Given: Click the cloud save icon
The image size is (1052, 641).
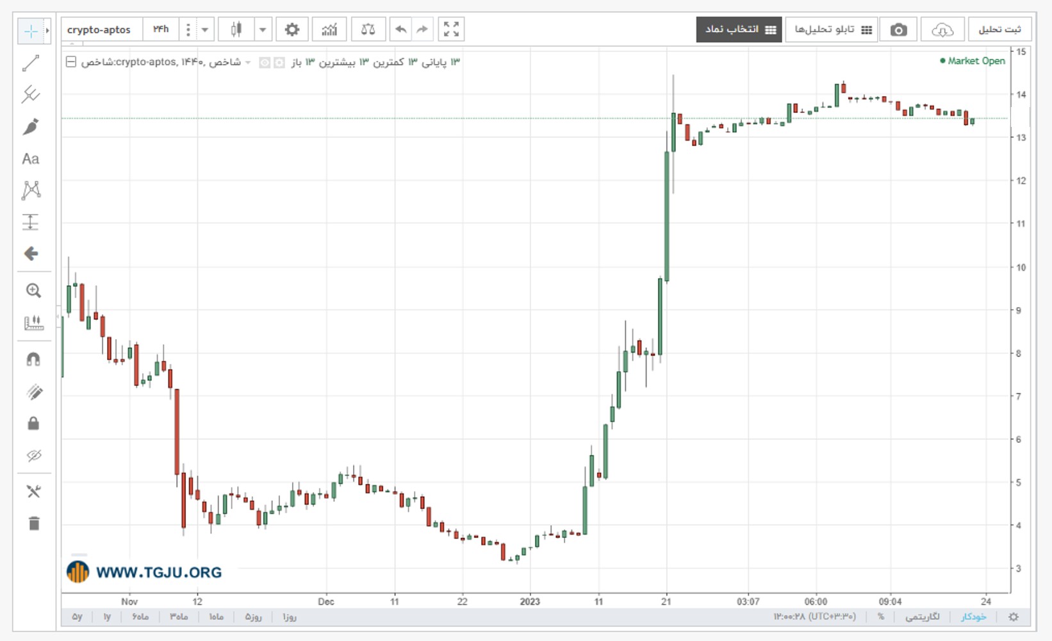Looking at the screenshot, I should coord(942,29).
